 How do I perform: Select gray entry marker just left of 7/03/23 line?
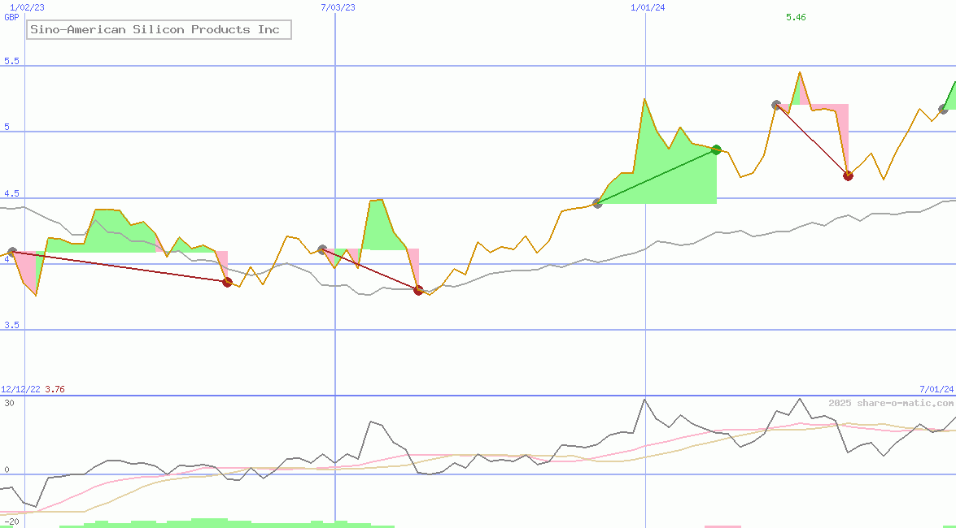point(322,249)
